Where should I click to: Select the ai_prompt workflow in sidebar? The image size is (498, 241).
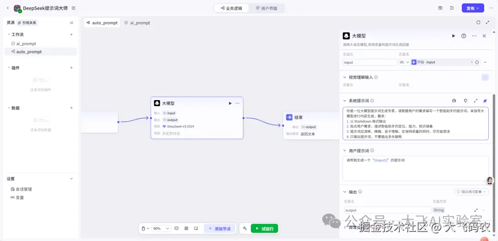(41, 43)
